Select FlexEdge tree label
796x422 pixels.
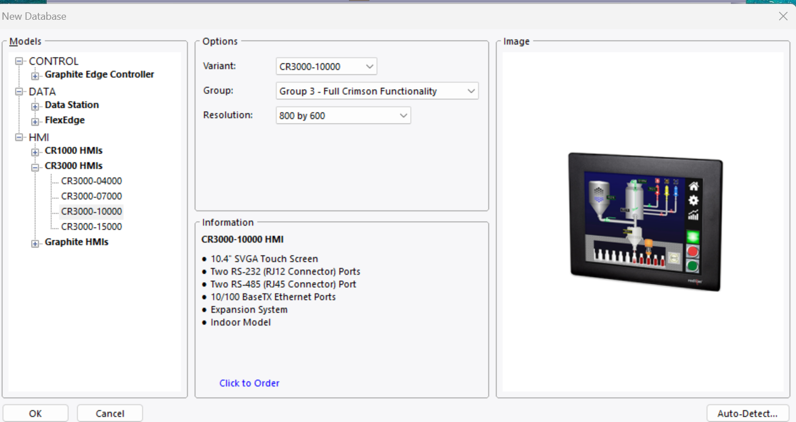click(x=65, y=120)
